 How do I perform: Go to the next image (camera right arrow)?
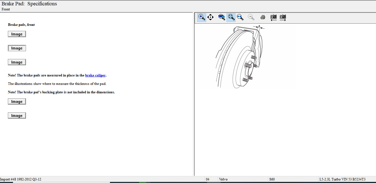(x=283, y=17)
